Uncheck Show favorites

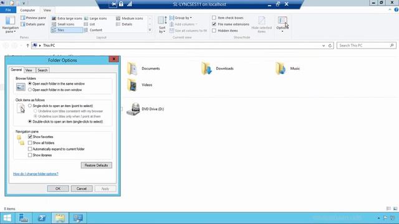tap(30, 137)
